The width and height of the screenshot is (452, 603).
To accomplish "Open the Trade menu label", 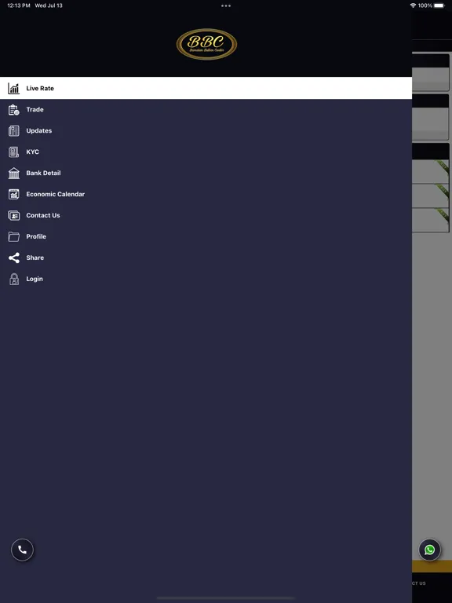I will (35, 109).
